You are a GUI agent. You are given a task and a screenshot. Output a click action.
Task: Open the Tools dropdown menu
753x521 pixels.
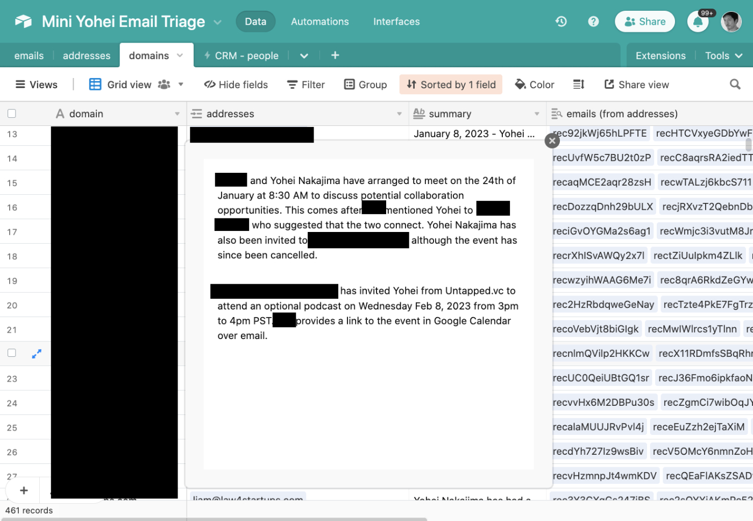(x=723, y=56)
